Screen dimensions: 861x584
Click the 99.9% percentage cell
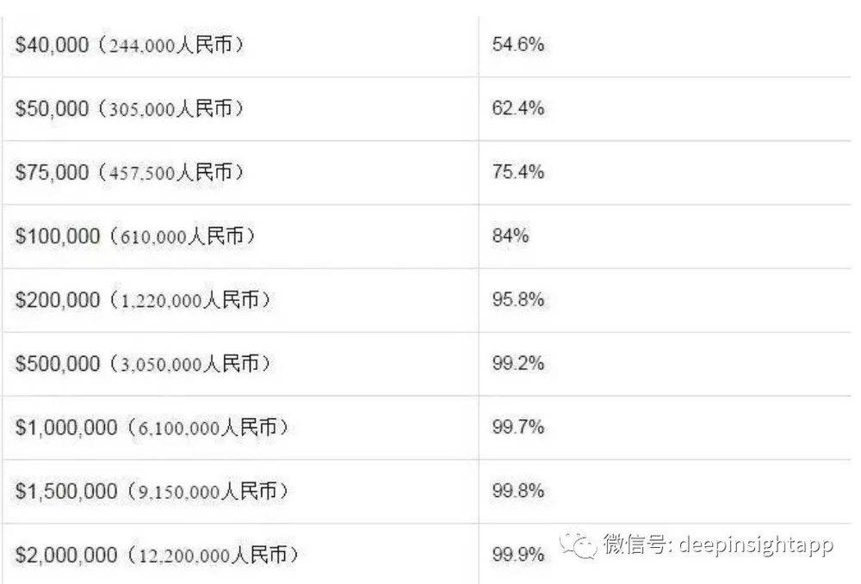(517, 555)
